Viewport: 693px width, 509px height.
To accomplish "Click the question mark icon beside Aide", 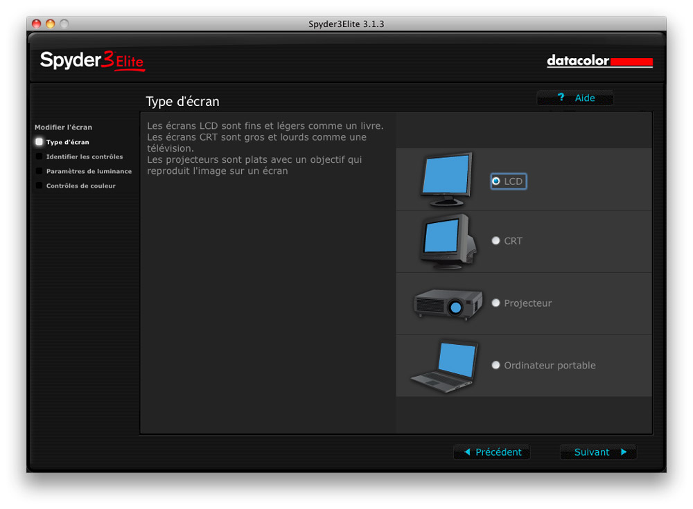I will [x=561, y=97].
